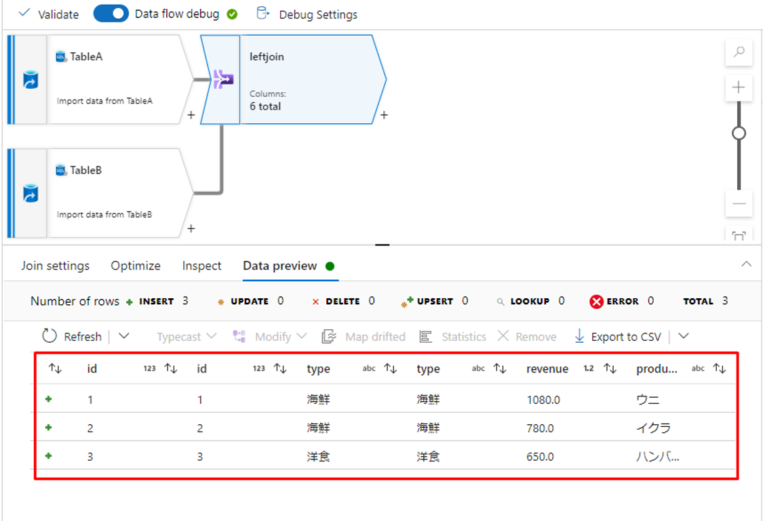
Task: Toggle sort on the first id column
Action: point(171,369)
